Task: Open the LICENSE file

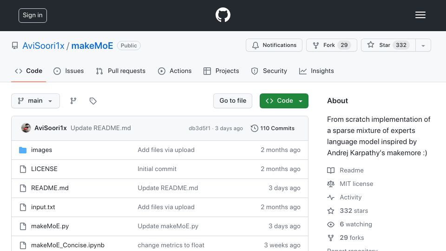Action: [x=44, y=169]
